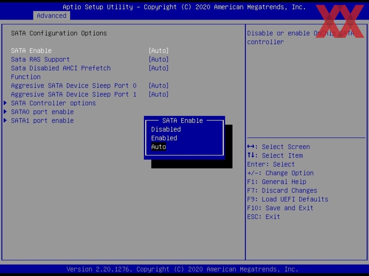This screenshot has height=276, width=369.
Task: Click the F10: Save and Exit hint
Action: click(x=280, y=208)
